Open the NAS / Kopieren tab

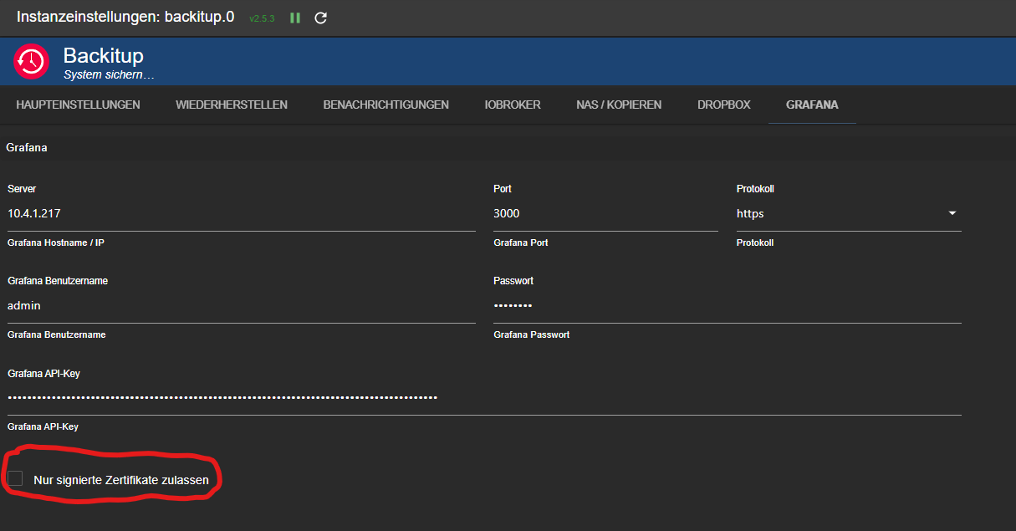pyautogui.click(x=619, y=105)
